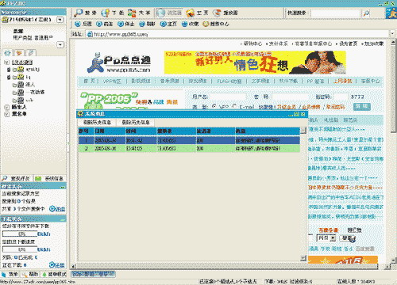Open 首页 in the site navigation
The width and height of the screenshot is (397, 285).
(x=89, y=81)
